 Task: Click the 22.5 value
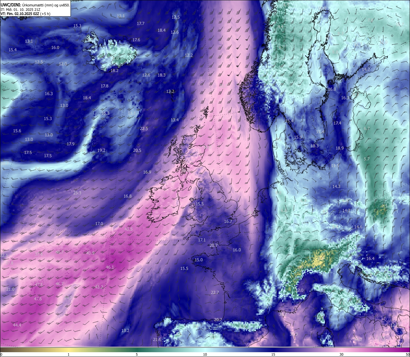point(144,129)
